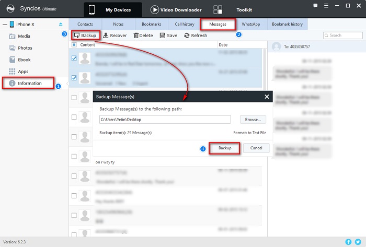
Task: Check the fourth message row checkbox
Action: 74,117
